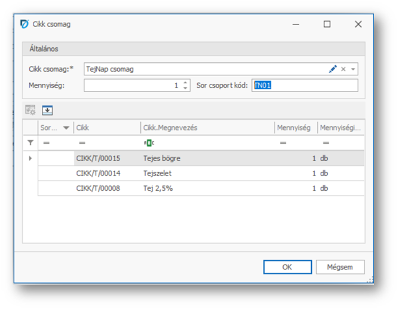399x310 pixels.
Task: Decrease Mennyiség with the down spinner arrow
Action: (186, 88)
